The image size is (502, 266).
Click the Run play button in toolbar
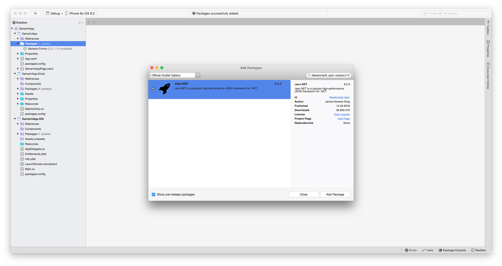click(36, 13)
